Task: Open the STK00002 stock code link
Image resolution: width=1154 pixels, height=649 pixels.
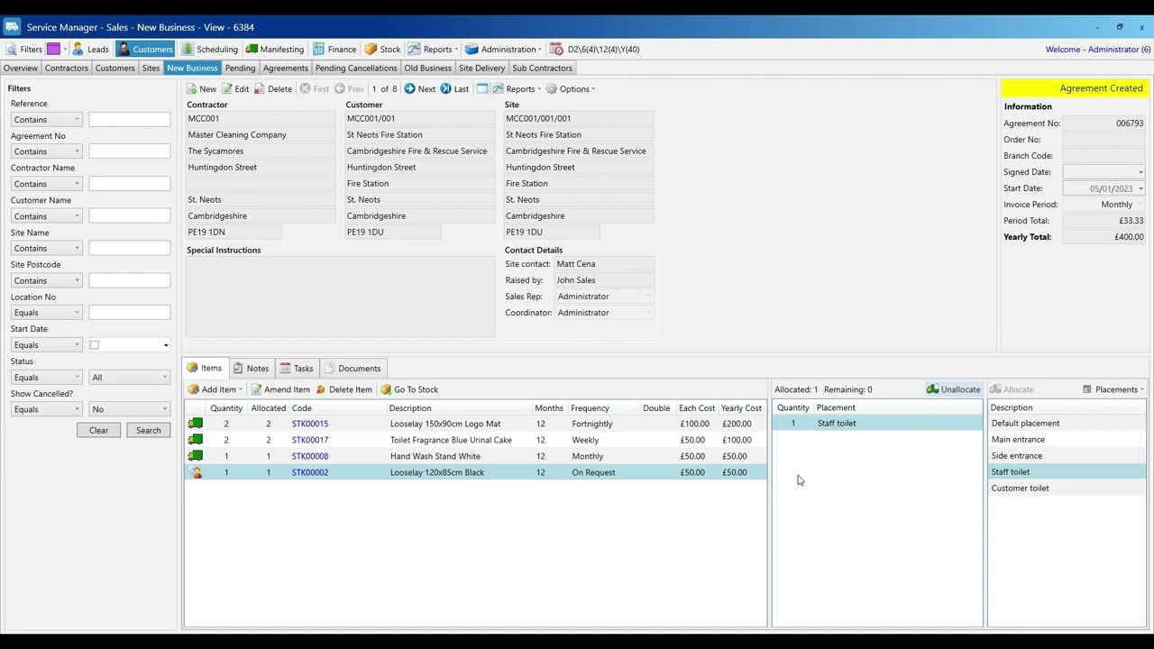Action: coord(310,472)
